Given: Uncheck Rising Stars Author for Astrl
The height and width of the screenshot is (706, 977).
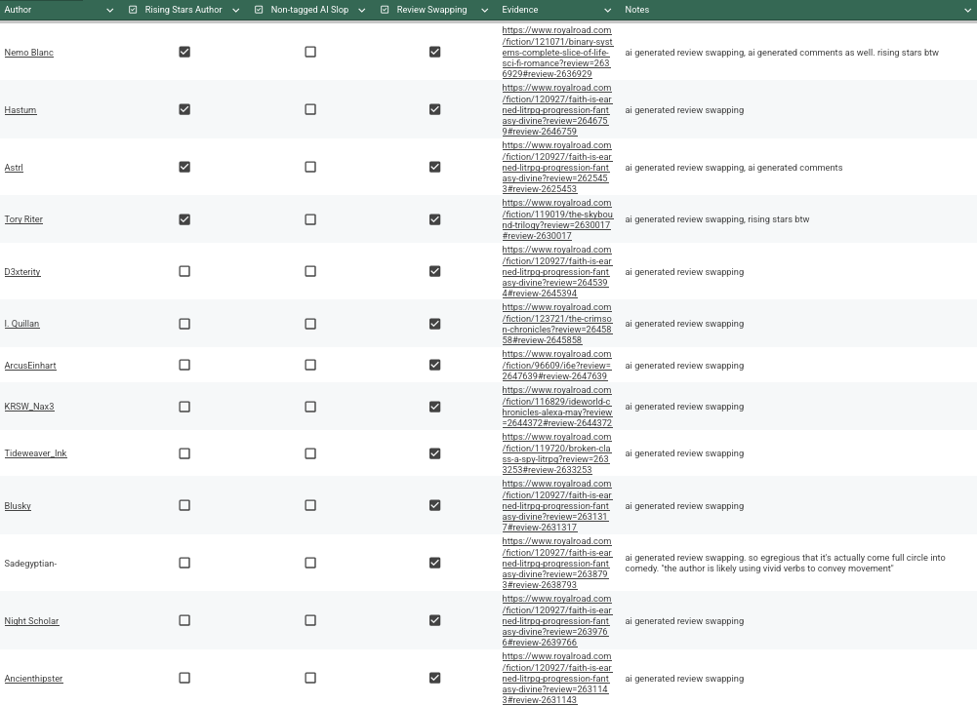Looking at the screenshot, I should (x=184, y=167).
